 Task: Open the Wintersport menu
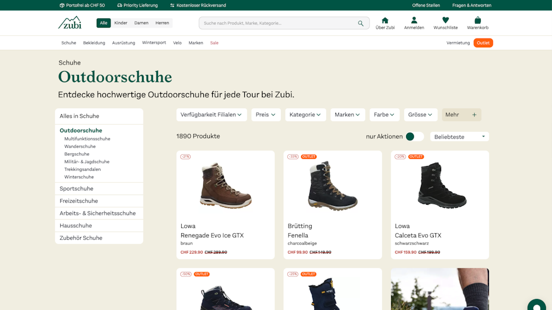pyautogui.click(x=154, y=43)
